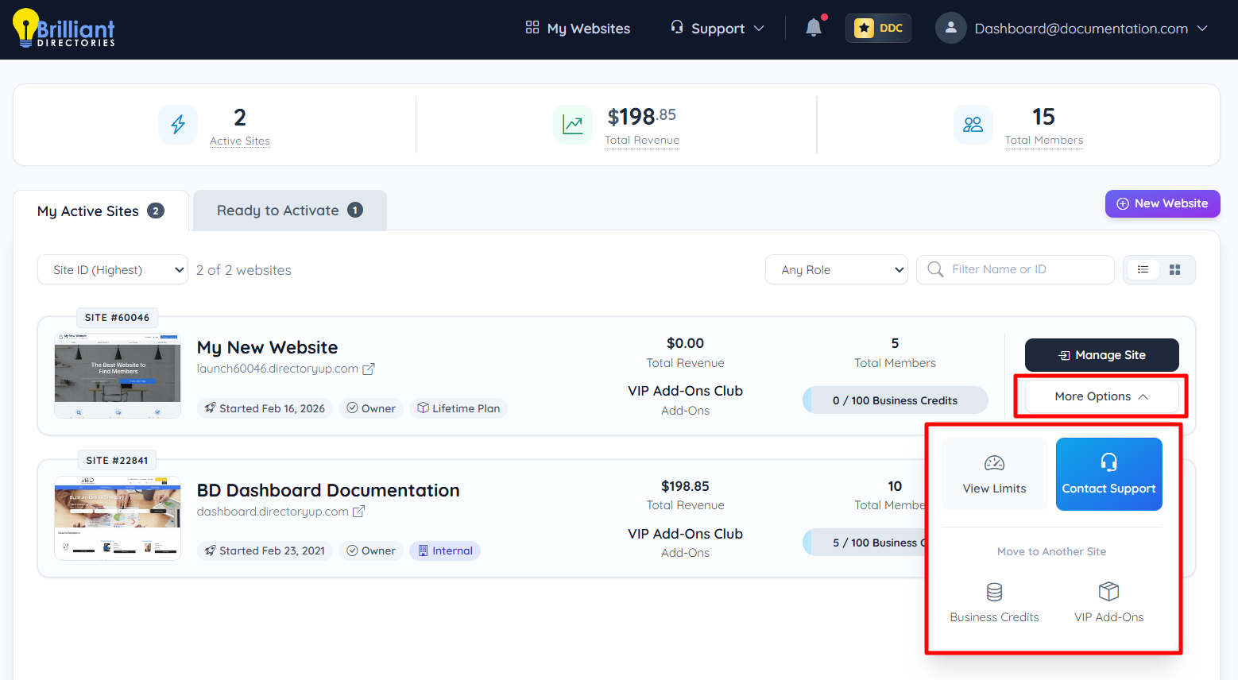Switch to grid view layout
This screenshot has width=1238, height=680.
click(x=1175, y=270)
